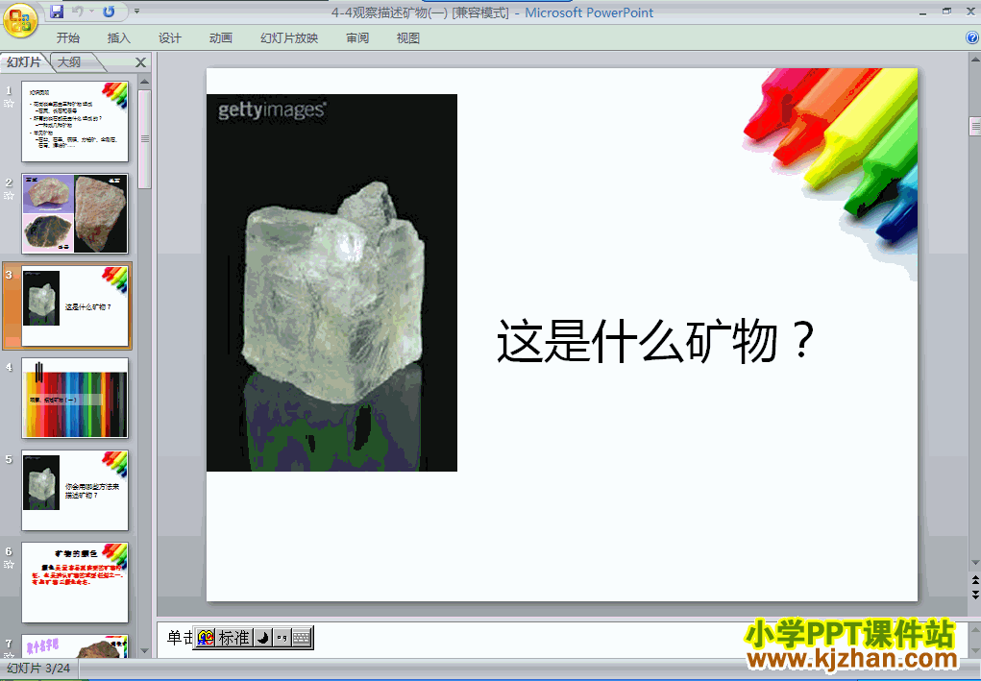Open the IME soft keyboard button
This screenshot has width=981, height=681.
[302, 638]
